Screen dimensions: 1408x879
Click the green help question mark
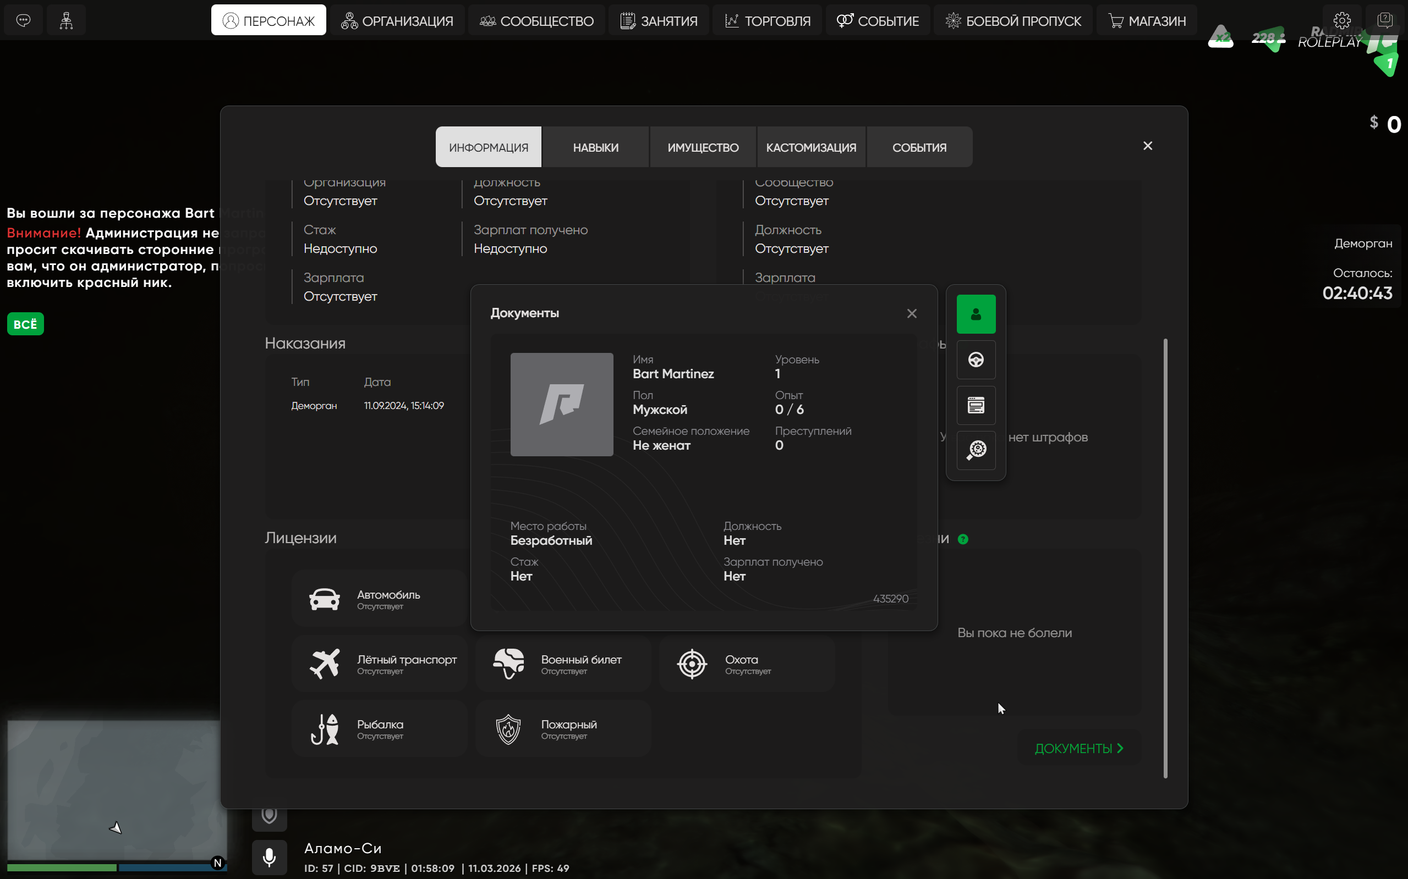963,539
